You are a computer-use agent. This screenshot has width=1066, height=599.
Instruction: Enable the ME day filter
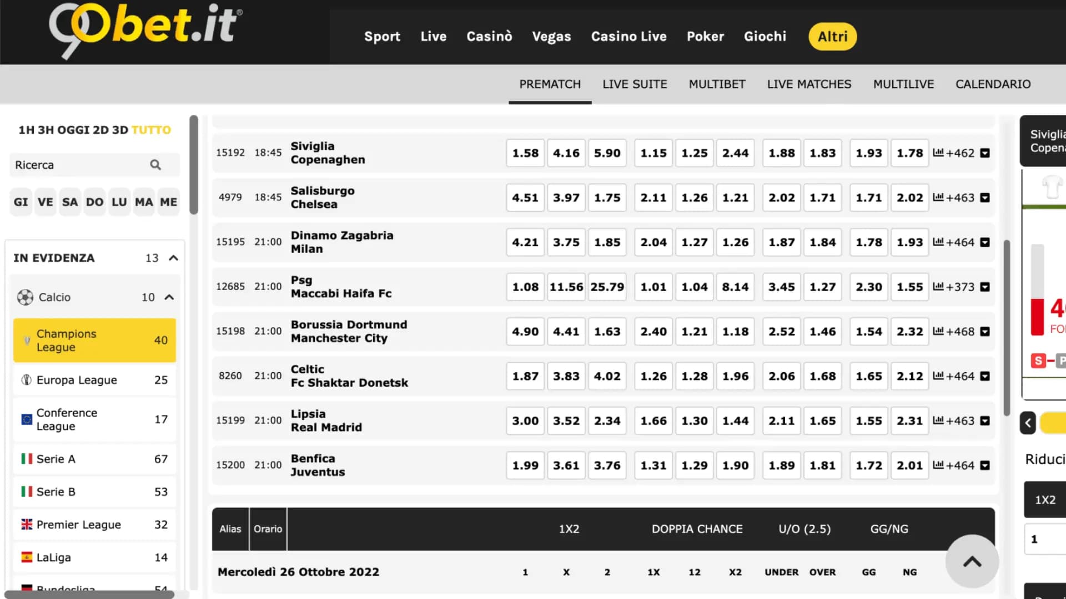pos(168,202)
